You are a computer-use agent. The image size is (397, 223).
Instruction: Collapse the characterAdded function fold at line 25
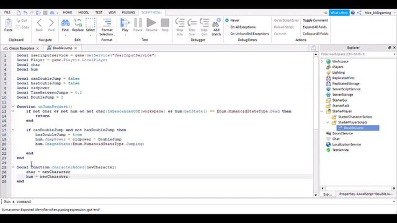(x=13, y=167)
